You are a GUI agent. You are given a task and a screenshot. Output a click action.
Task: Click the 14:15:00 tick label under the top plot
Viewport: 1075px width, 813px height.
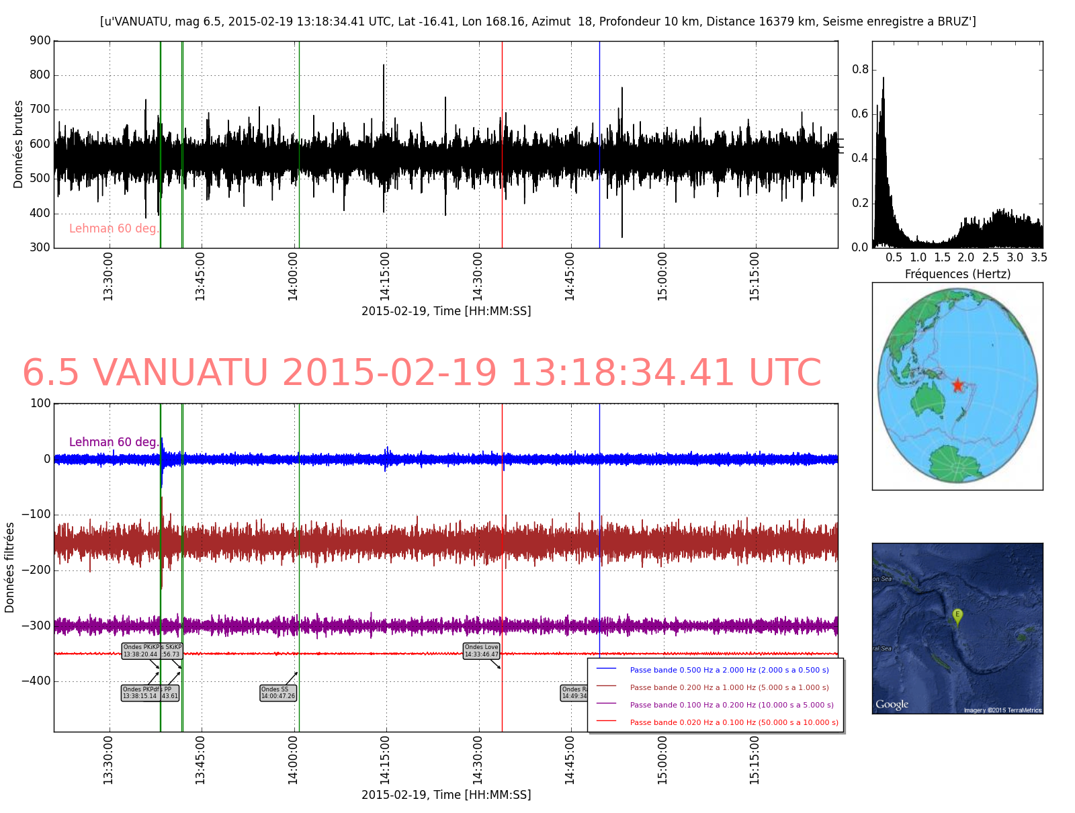pyautogui.click(x=385, y=277)
